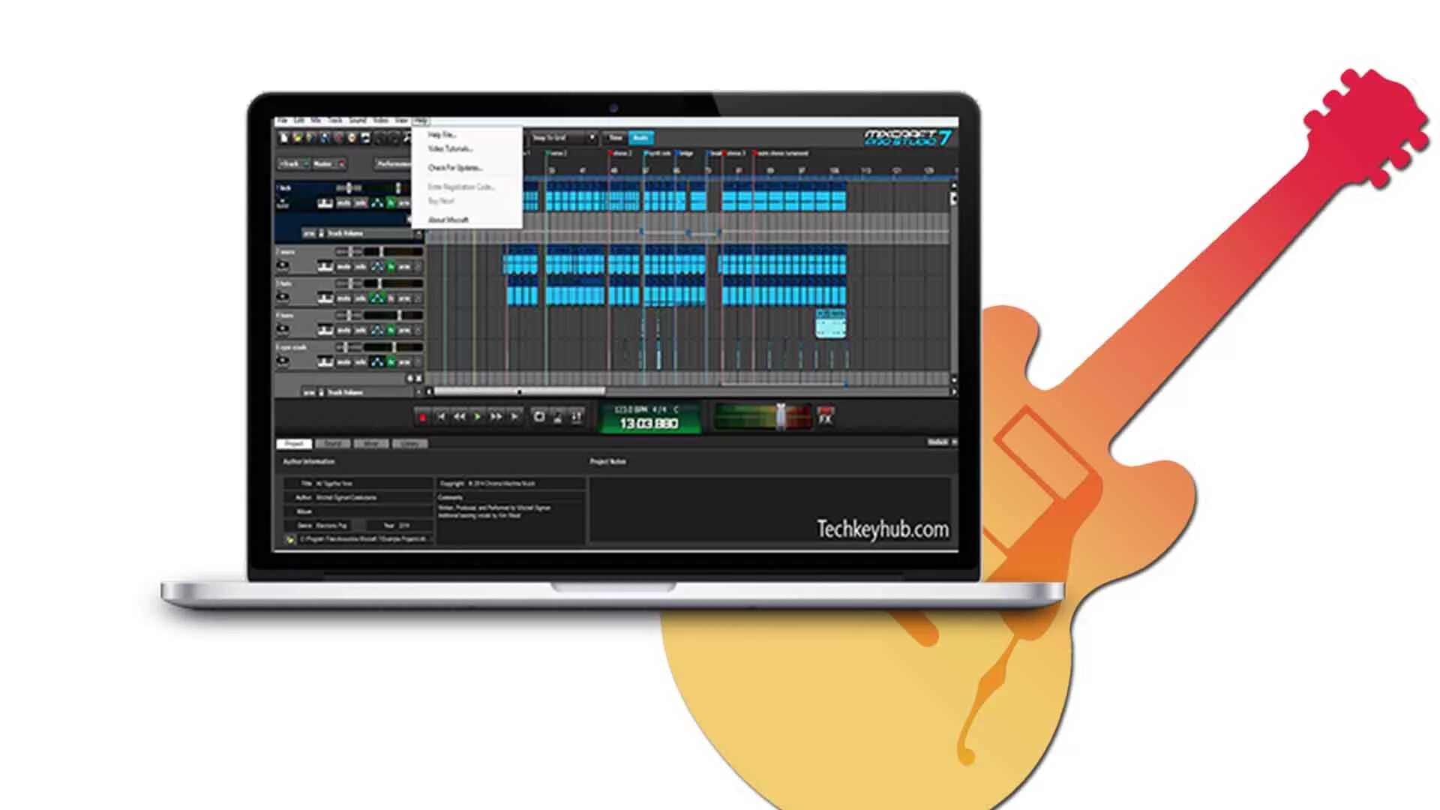Adjust the master volume slider

780,416
